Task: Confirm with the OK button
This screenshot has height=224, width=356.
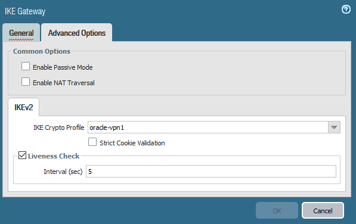Action: pyautogui.click(x=277, y=211)
